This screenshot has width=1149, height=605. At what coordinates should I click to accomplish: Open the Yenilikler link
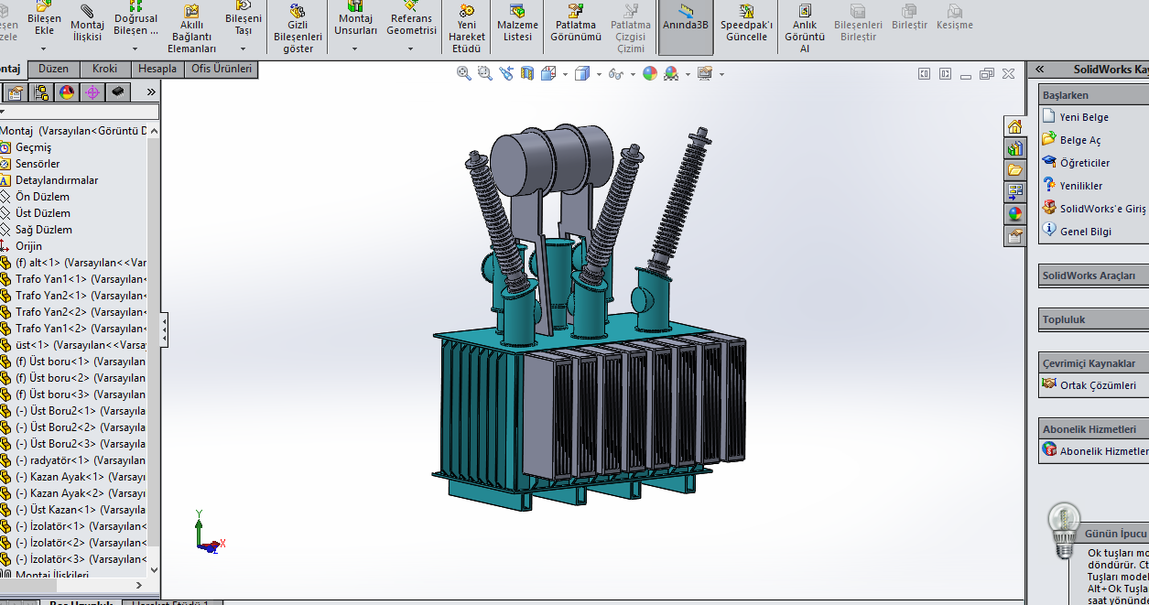point(1081,186)
